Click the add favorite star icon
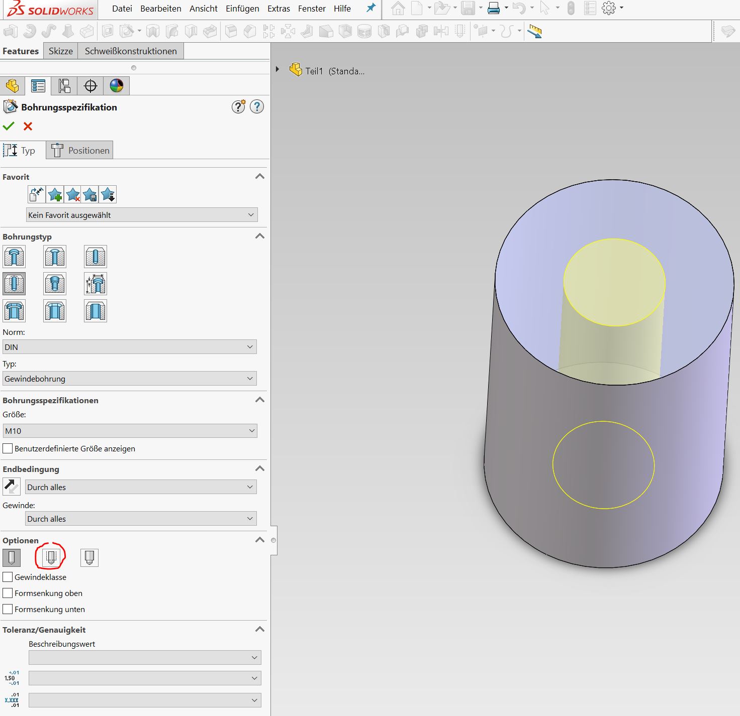This screenshot has width=740, height=716. (x=55, y=195)
